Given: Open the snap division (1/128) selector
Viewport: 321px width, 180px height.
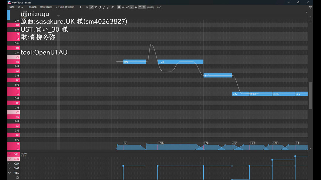Looking at the screenshot, I should [x=150, y=7].
